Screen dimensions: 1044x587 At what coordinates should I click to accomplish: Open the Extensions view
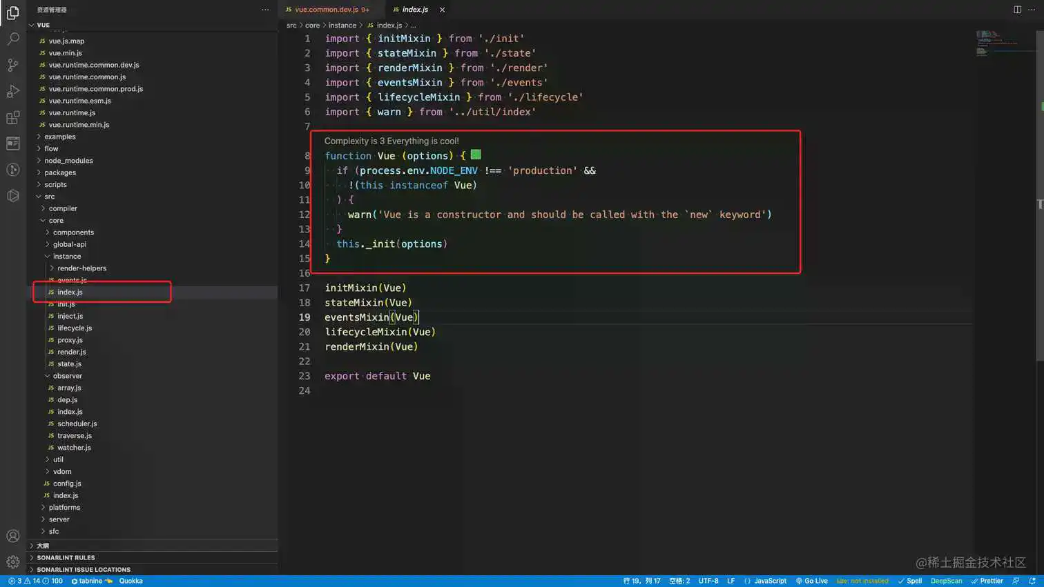coord(12,117)
